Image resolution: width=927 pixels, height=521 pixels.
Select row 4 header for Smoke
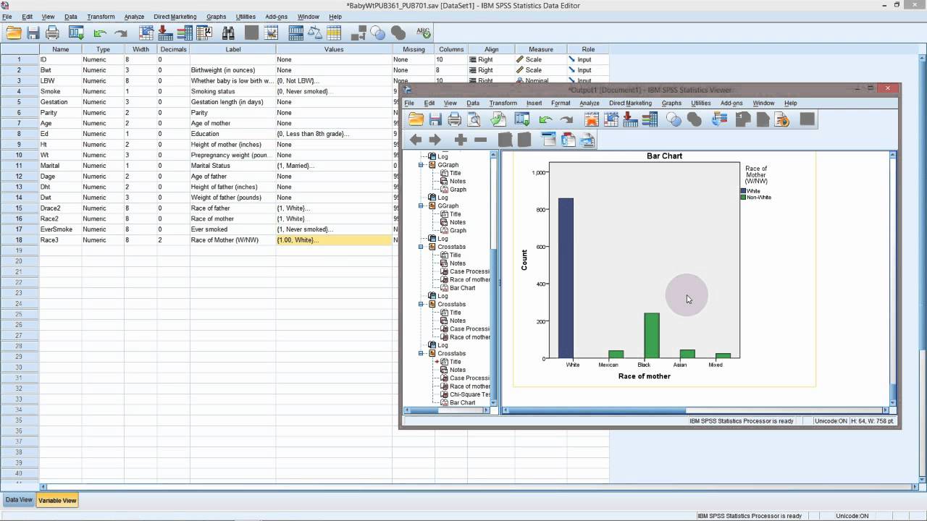[20, 91]
